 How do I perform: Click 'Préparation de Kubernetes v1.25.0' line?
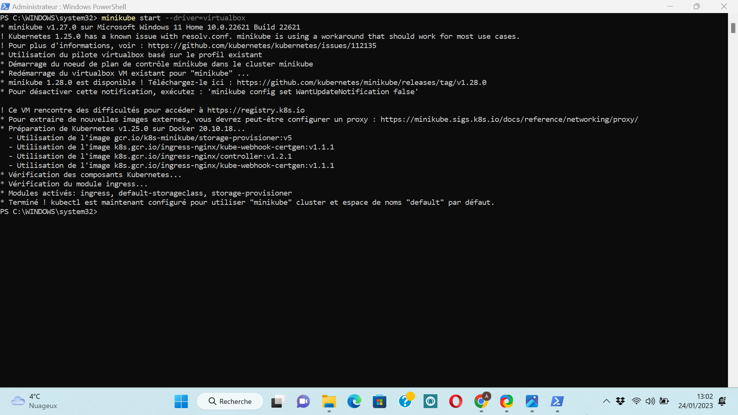123,129
